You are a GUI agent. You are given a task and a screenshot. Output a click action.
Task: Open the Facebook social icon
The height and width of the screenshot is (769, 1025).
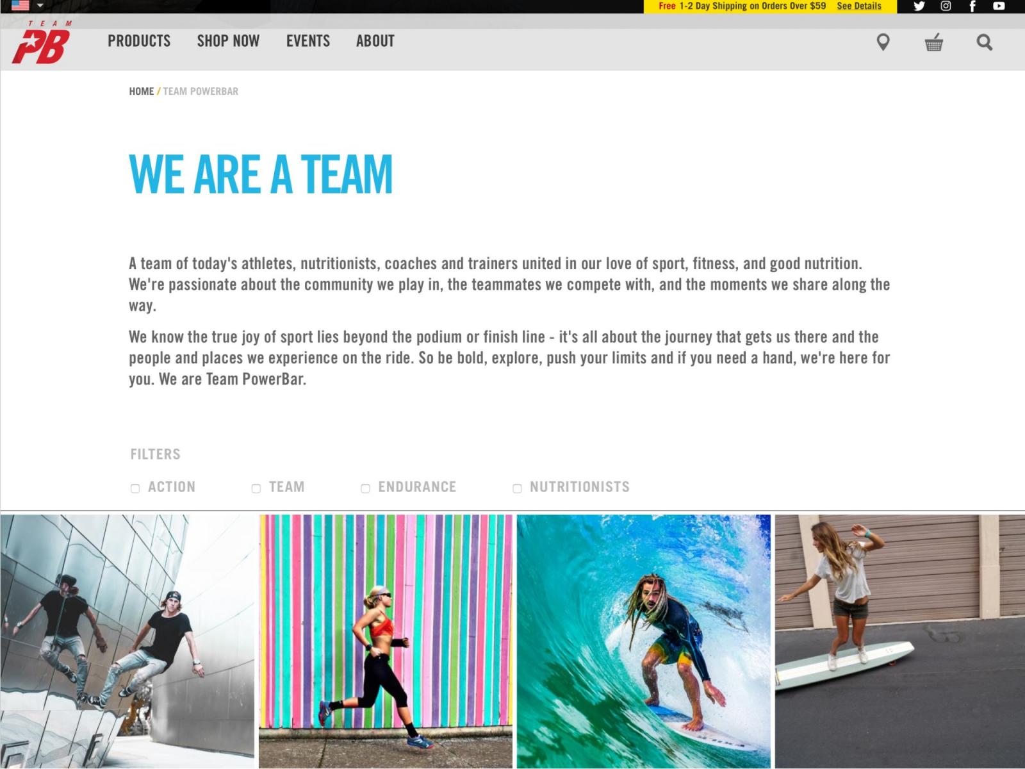pos(972,6)
